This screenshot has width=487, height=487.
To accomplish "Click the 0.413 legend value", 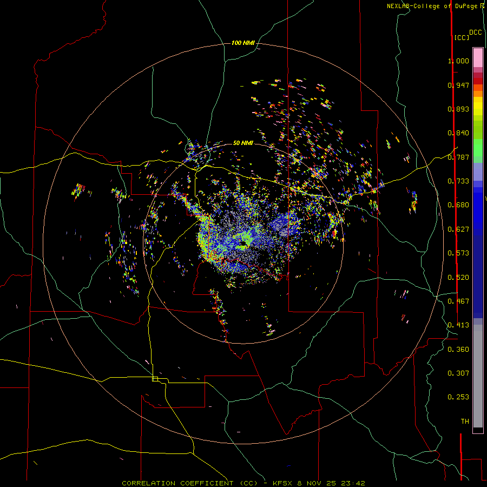I will 458,325.
